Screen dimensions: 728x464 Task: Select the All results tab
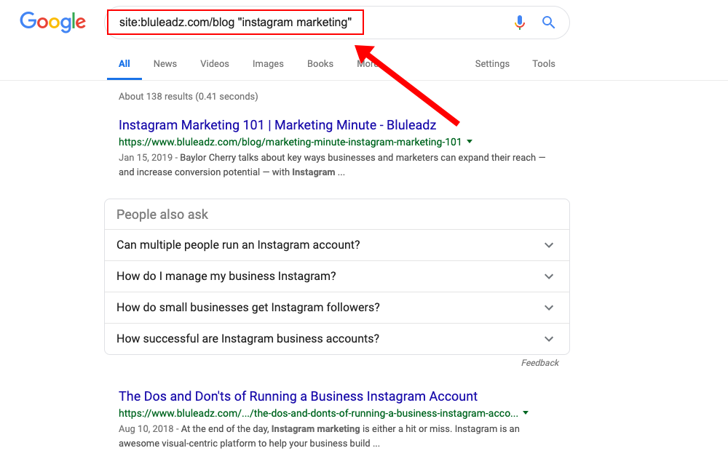coord(124,64)
